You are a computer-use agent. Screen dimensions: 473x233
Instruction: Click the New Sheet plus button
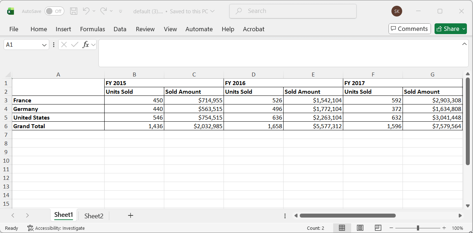tap(130, 215)
